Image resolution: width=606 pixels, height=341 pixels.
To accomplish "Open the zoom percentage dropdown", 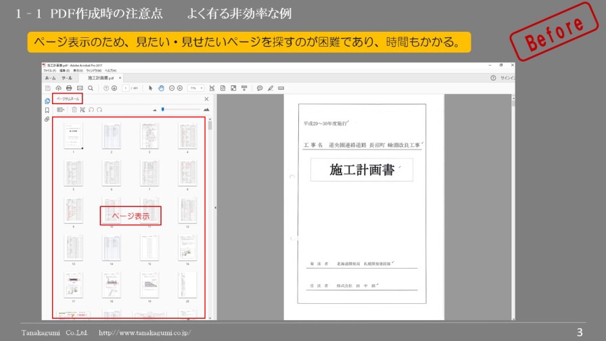I will [196, 88].
